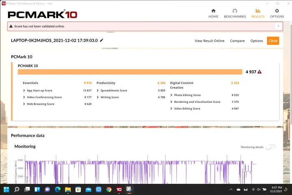This screenshot has width=292, height=195.
Task: Click the red warning triangle beside score 4 937
Action: pos(259,72)
